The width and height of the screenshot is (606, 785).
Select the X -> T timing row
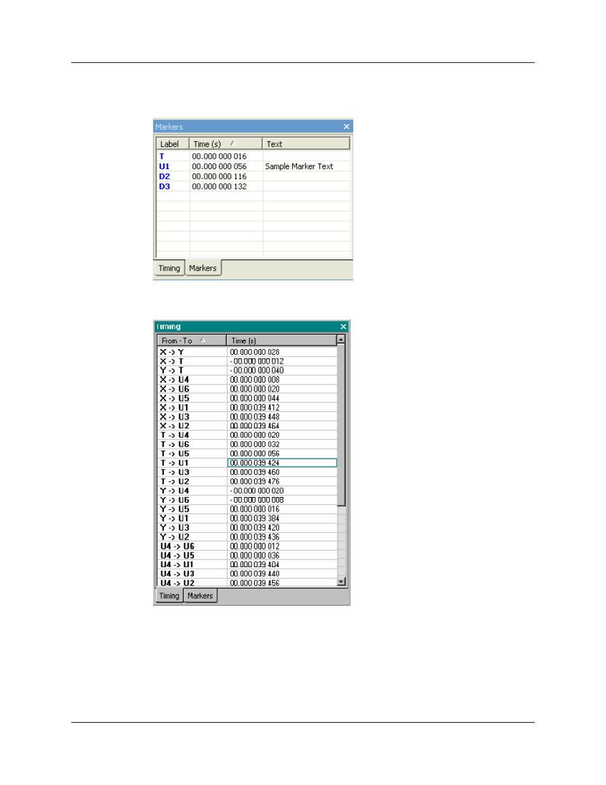pyautogui.click(x=247, y=361)
